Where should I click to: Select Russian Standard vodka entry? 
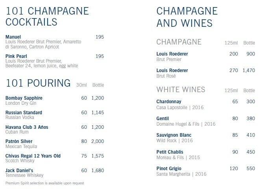[24, 113]
